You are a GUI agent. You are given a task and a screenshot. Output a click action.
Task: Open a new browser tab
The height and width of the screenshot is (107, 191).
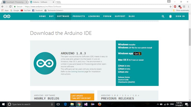59,2
